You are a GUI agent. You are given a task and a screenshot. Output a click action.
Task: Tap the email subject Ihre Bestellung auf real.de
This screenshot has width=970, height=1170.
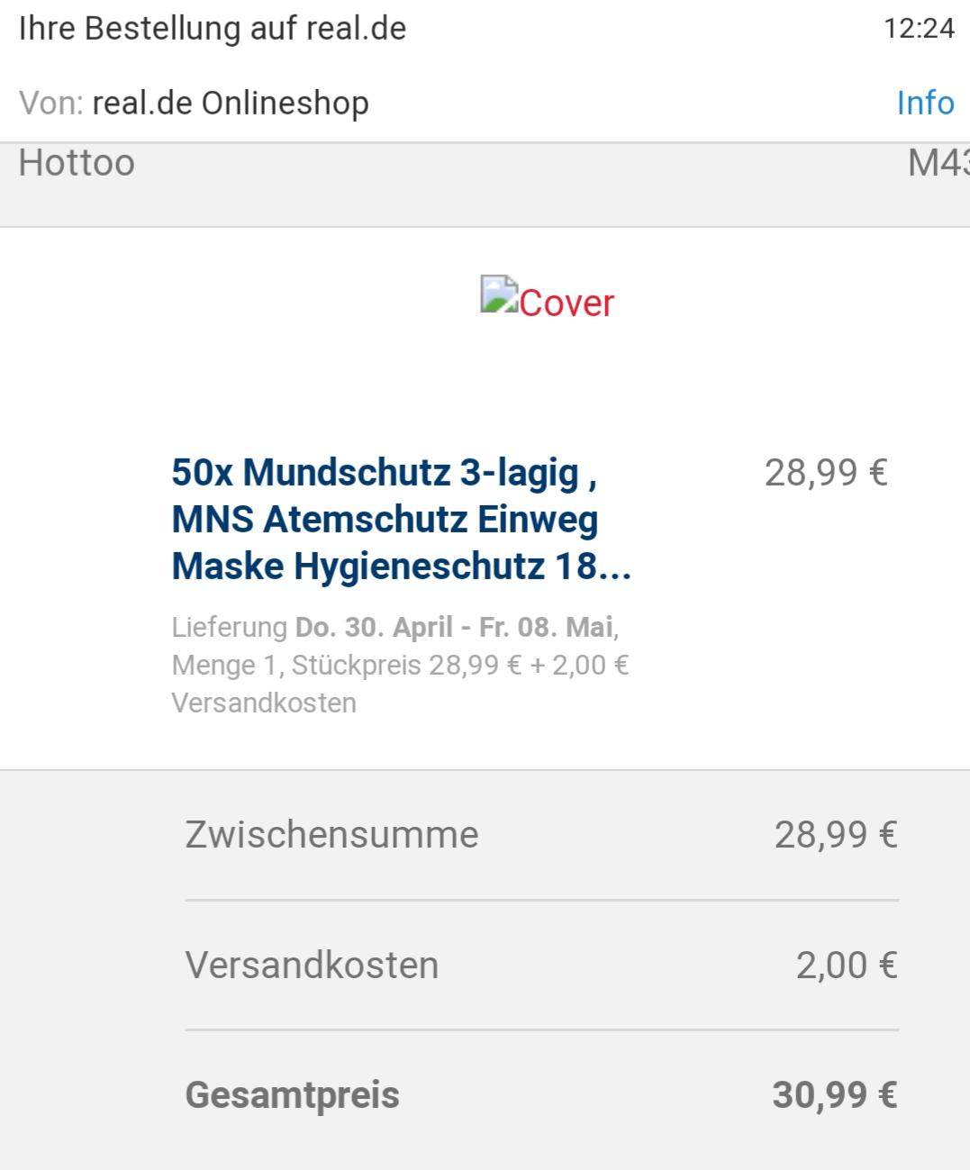[213, 28]
